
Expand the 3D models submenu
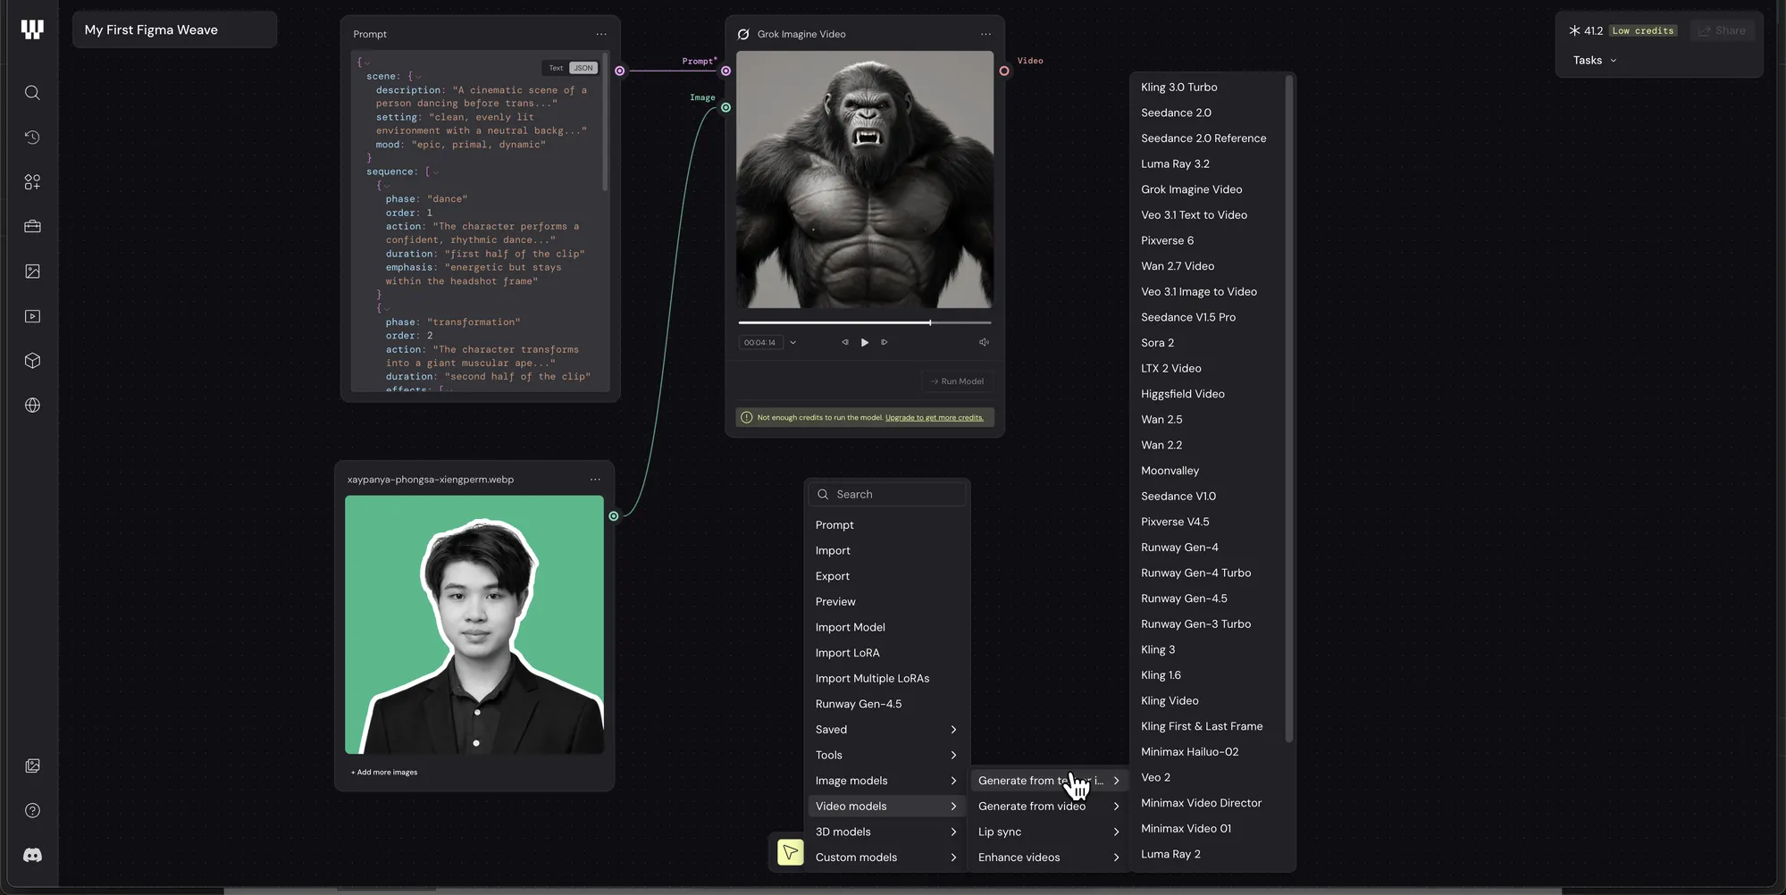(x=886, y=832)
